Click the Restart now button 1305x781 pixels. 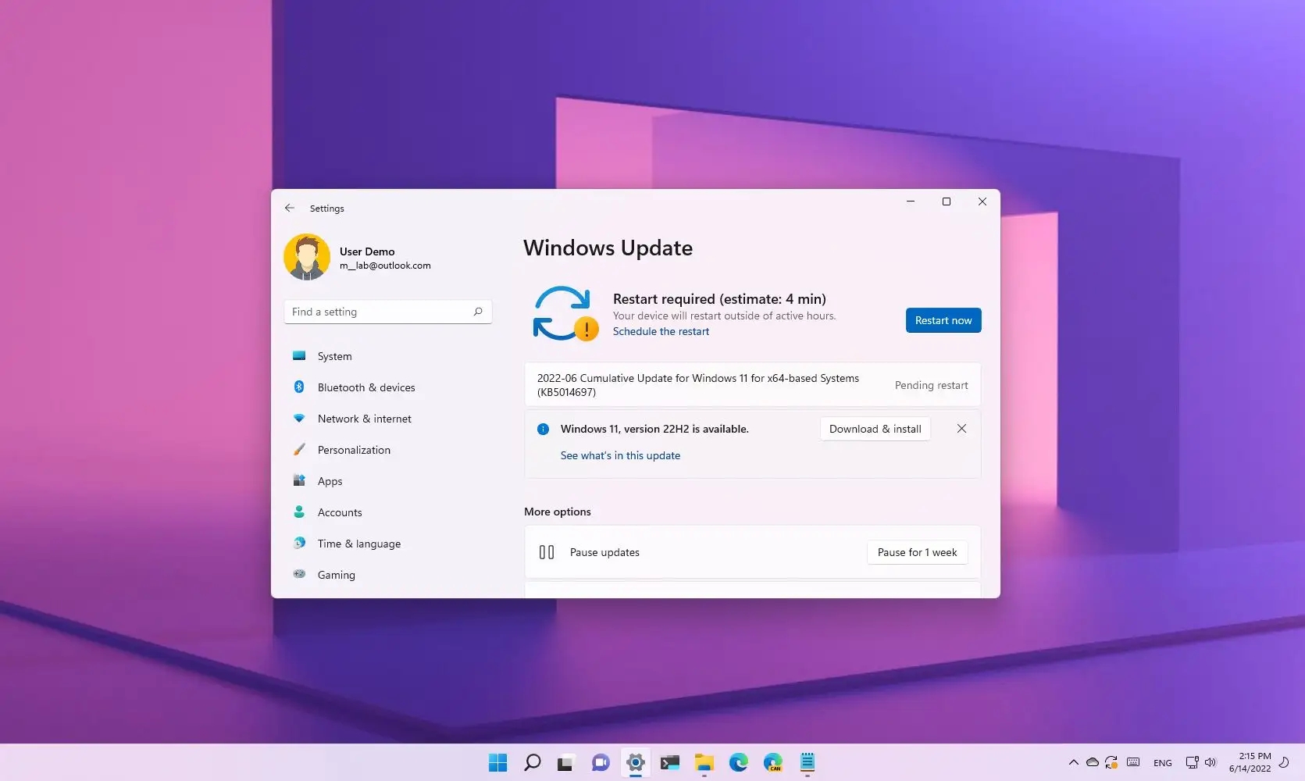click(x=943, y=320)
